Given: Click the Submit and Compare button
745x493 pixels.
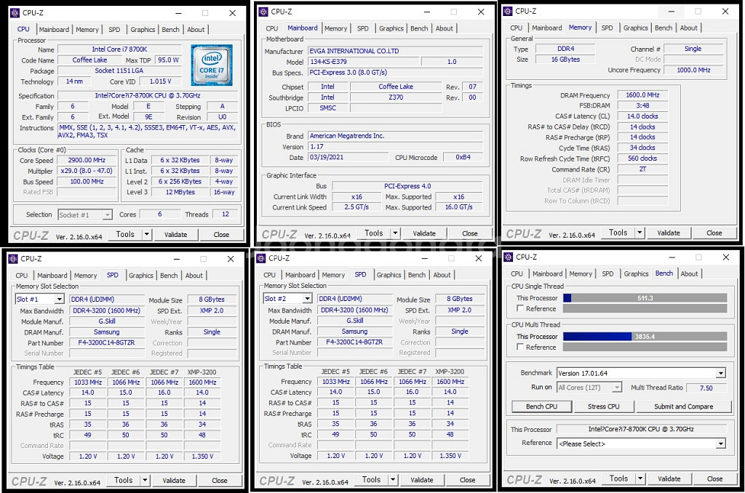Looking at the screenshot, I should tap(683, 406).
